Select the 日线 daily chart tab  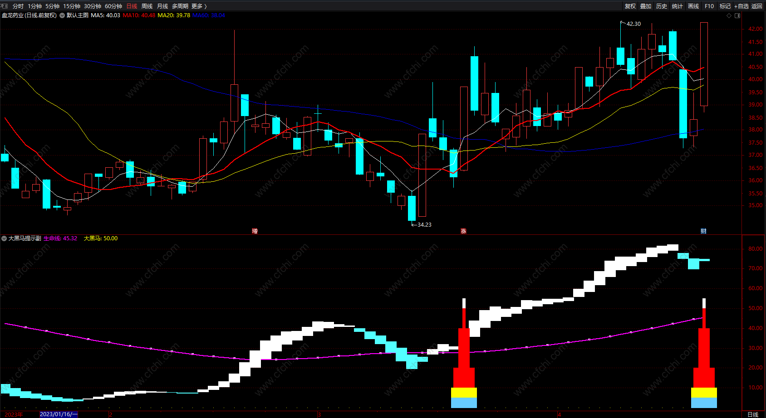coord(132,6)
